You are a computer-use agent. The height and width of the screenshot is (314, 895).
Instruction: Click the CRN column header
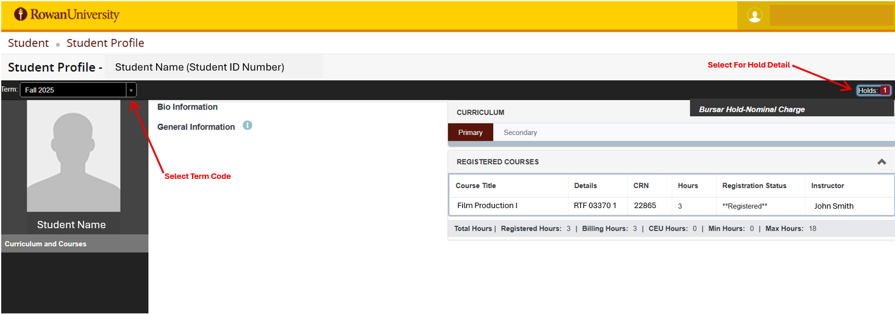[641, 186]
